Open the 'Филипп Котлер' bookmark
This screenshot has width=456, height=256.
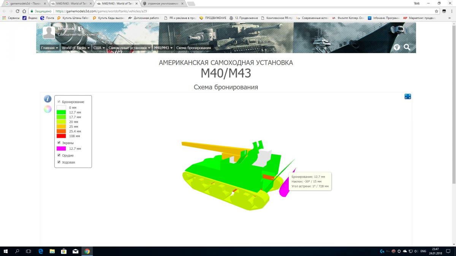348,18
